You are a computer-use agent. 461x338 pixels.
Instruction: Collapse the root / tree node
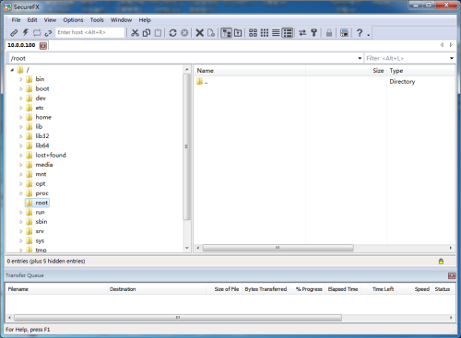(x=12, y=70)
